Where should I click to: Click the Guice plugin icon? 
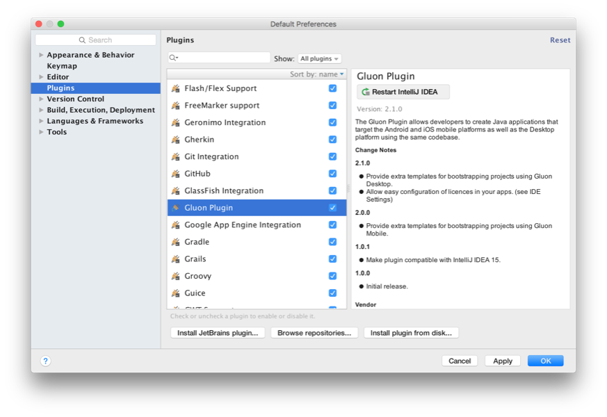(x=176, y=293)
